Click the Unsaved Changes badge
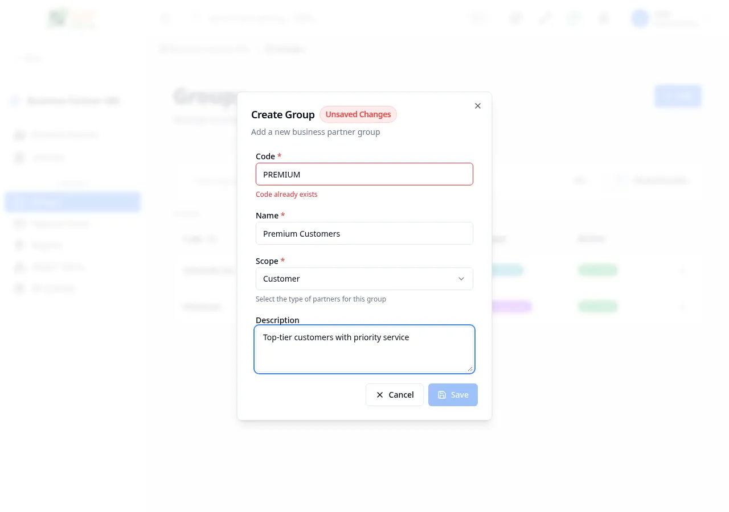Screen dimensions: 729x512 click(x=358, y=114)
